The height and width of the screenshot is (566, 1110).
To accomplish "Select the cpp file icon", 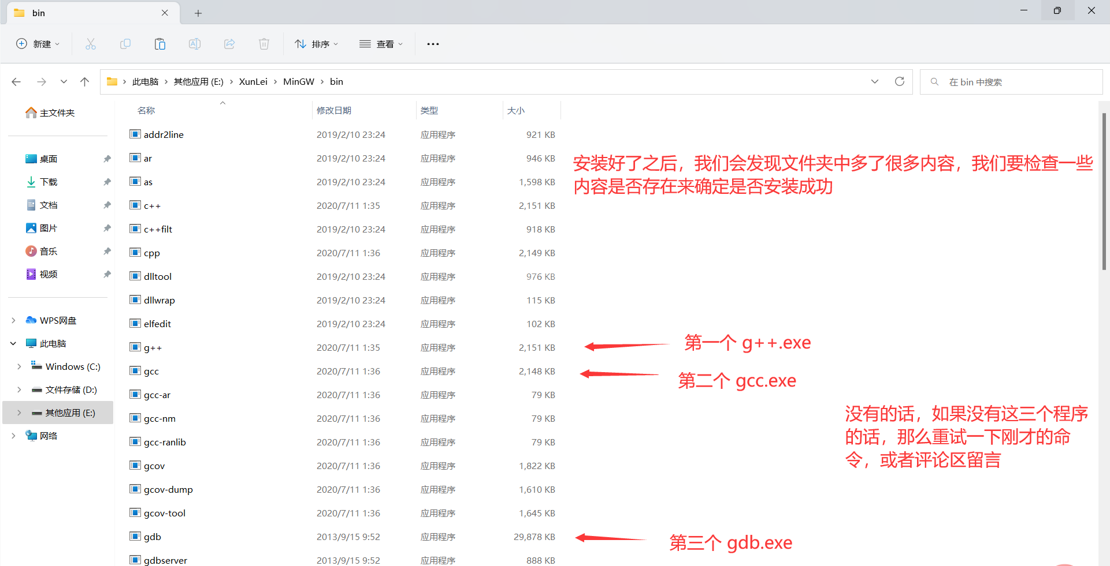I will [135, 253].
